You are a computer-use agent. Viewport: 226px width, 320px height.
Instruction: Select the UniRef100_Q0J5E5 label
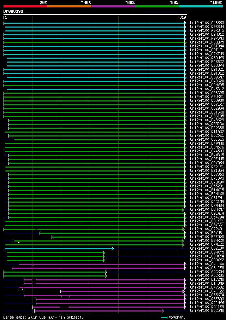[x=207, y=140]
